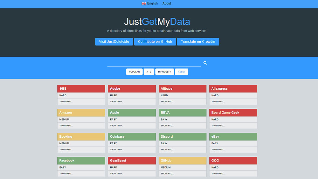The height and width of the screenshot is (179, 318).
Task: Click the Reset filter button
Action: pyautogui.click(x=182, y=72)
